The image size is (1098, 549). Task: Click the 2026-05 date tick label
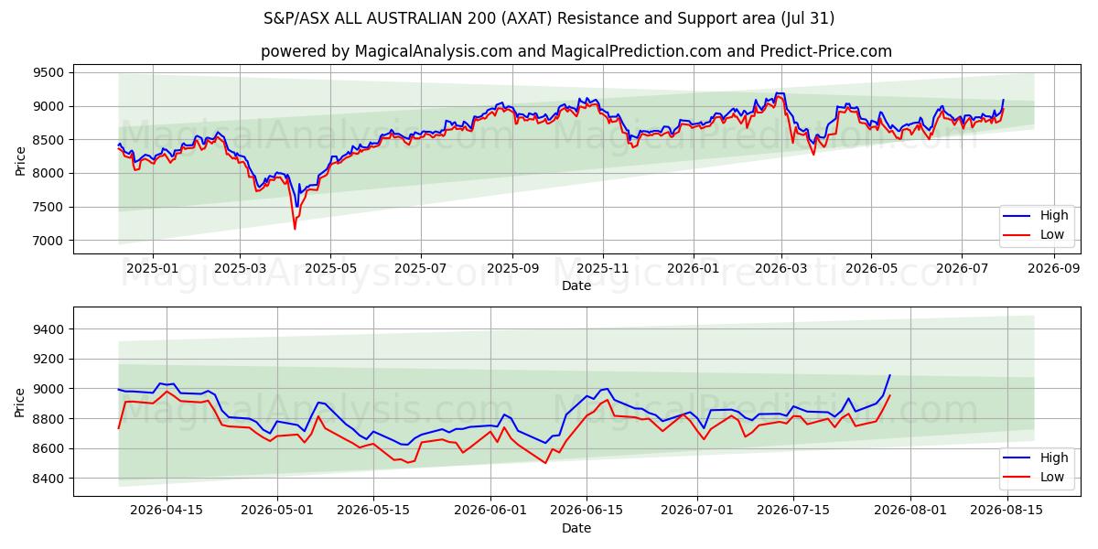[x=871, y=268]
